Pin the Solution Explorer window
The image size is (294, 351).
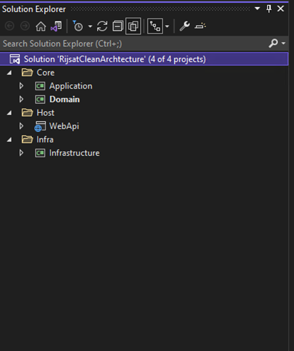point(269,9)
